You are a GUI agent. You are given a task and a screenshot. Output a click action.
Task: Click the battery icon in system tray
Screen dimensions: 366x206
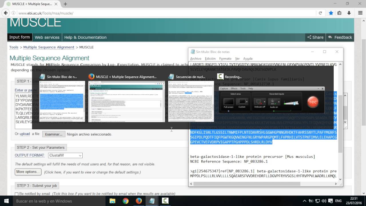pyautogui.click(x=311, y=201)
